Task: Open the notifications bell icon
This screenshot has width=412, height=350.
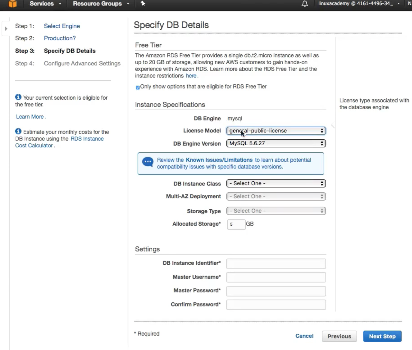Action: coord(304,4)
